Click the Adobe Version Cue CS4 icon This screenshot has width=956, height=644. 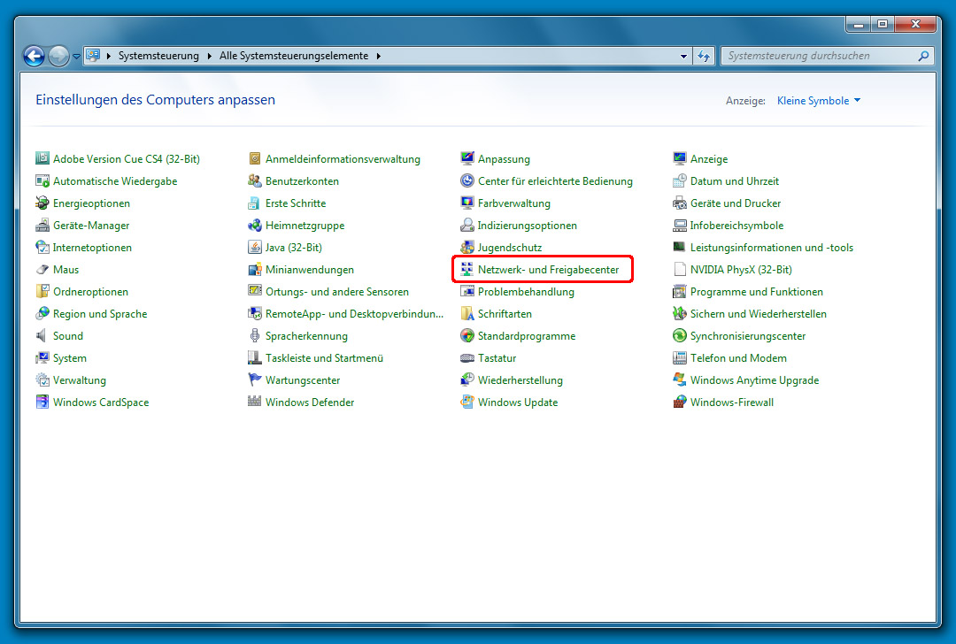coord(42,158)
